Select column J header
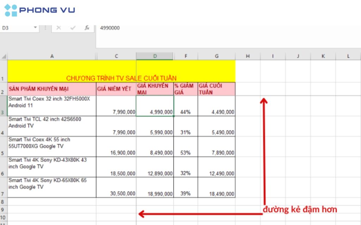Image resolution: width=361 pixels, height=225 pixels. (x=298, y=56)
